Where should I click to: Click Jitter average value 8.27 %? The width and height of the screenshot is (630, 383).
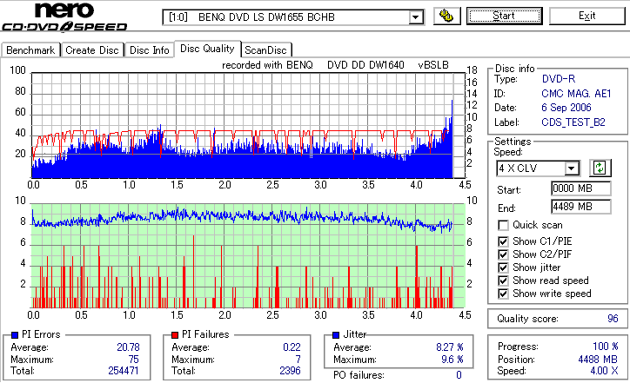click(450, 347)
